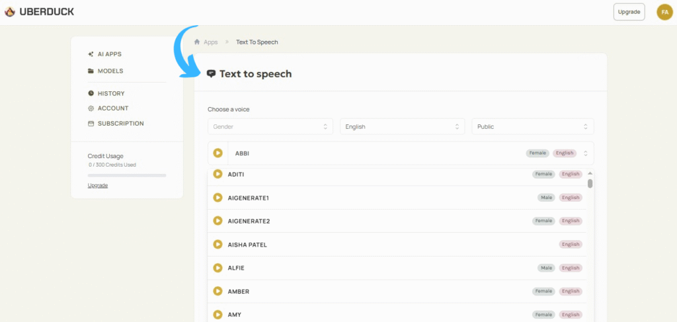This screenshot has height=322, width=677.
Task: Click the Subscription card icon
Action: point(91,124)
